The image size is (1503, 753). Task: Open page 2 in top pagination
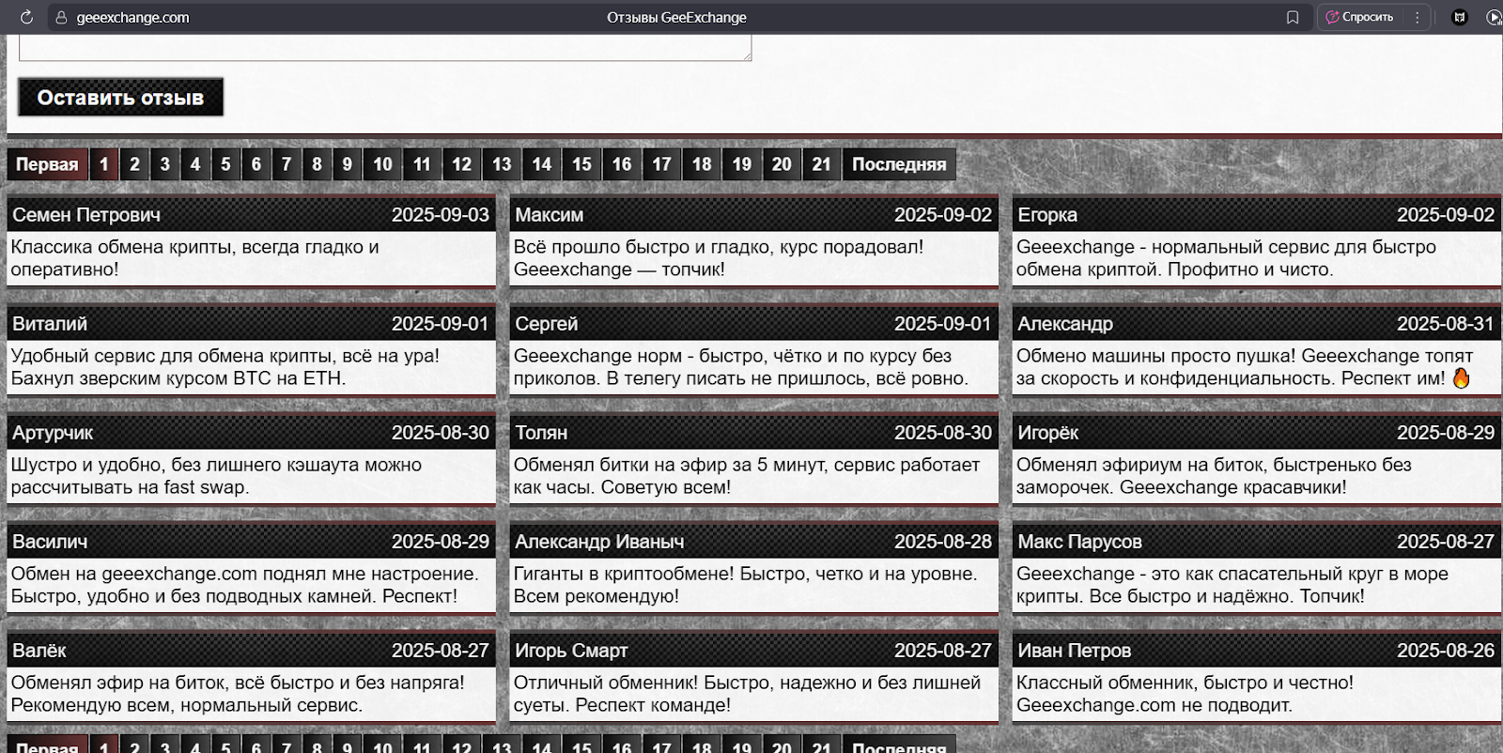(134, 164)
